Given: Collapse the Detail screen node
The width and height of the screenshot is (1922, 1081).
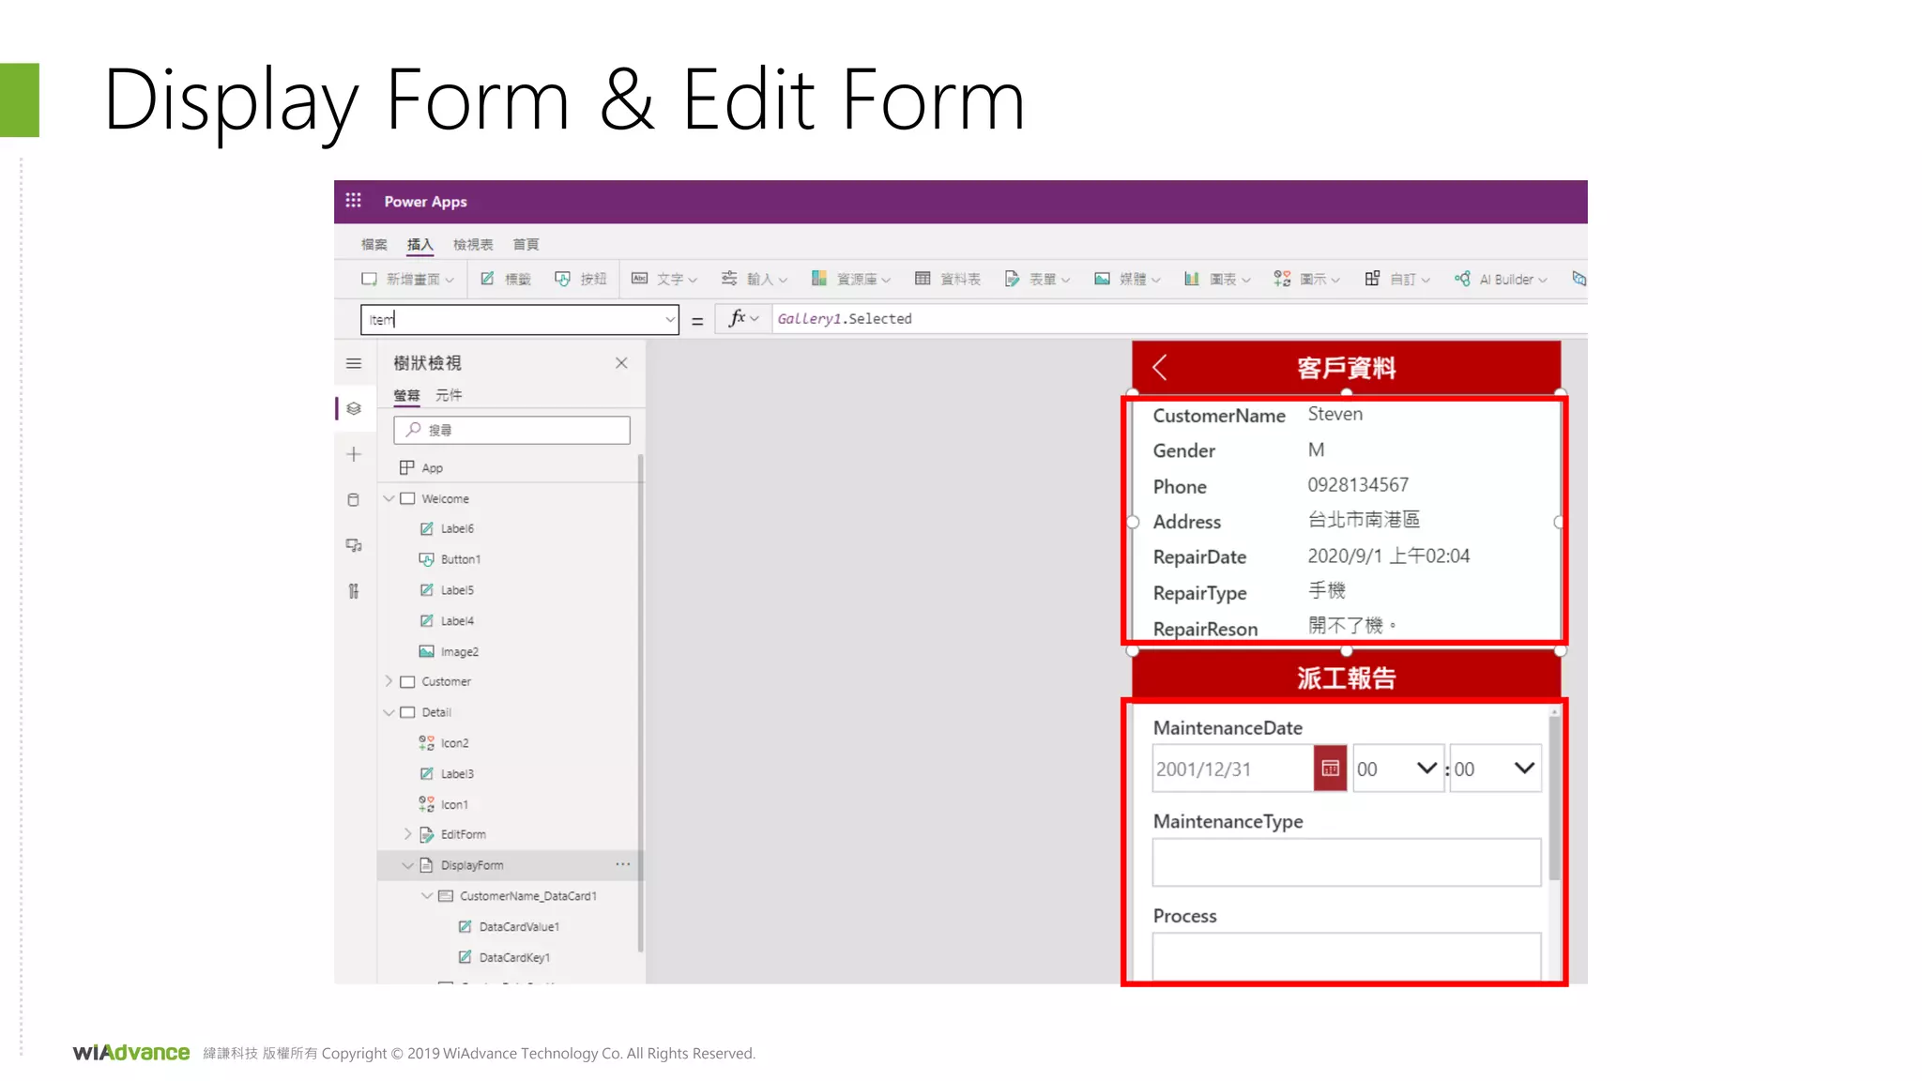Looking at the screenshot, I should 389,712.
